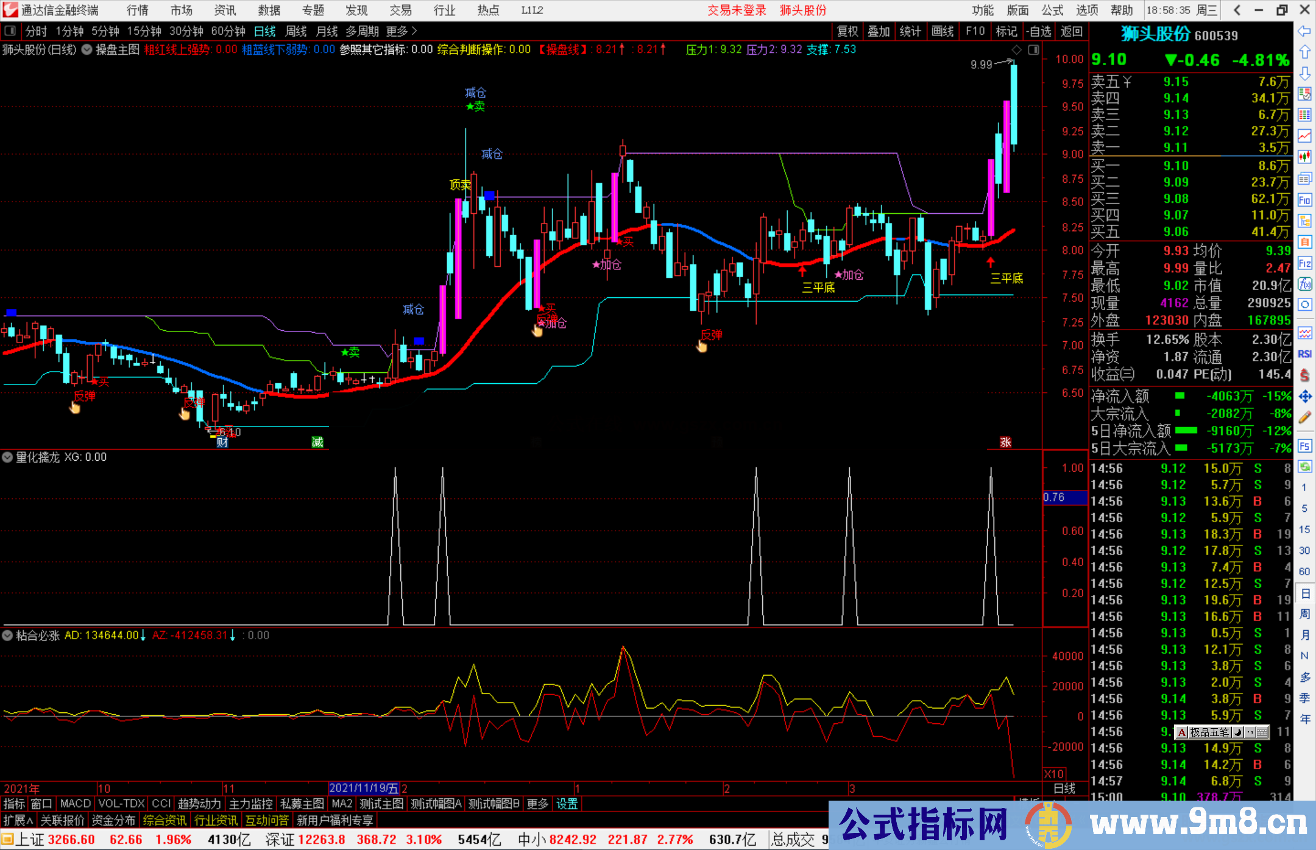Toggle the 操盘主图 indicator circle button
The width and height of the screenshot is (1316, 850).
[87, 49]
